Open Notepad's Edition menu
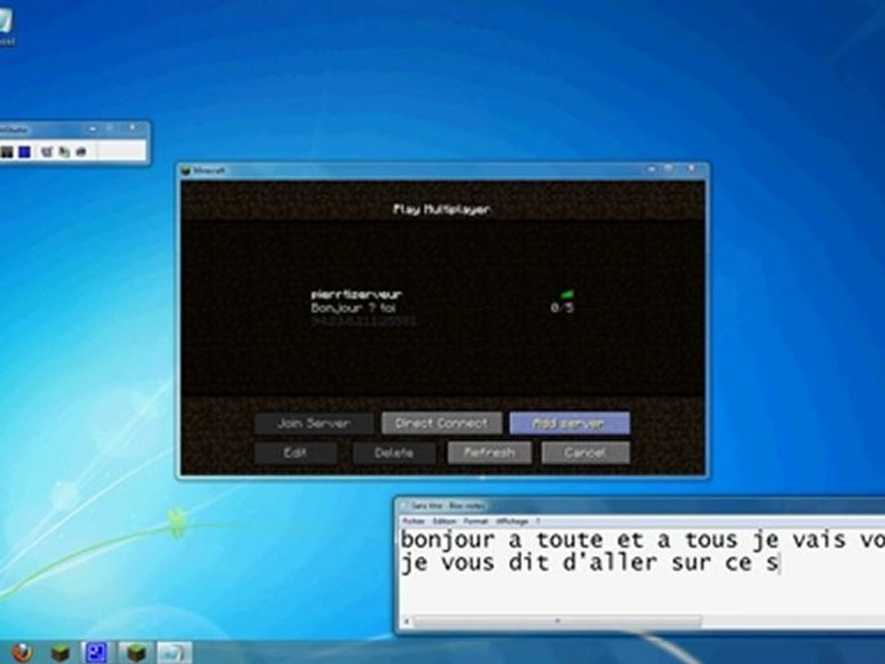Image resolution: width=885 pixels, height=664 pixels. [x=443, y=521]
